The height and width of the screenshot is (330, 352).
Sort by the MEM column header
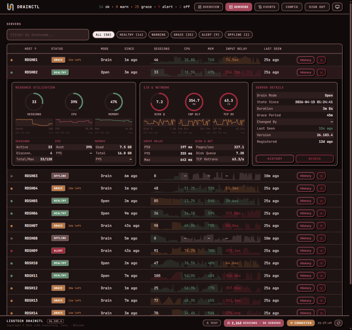(x=211, y=49)
